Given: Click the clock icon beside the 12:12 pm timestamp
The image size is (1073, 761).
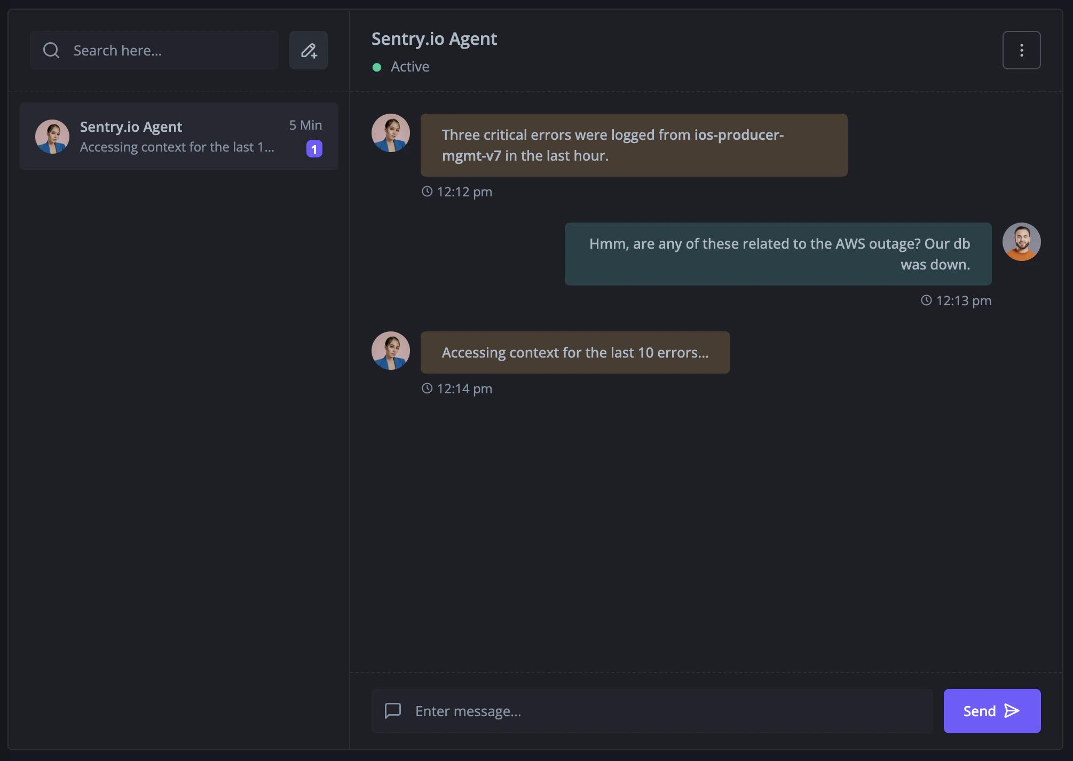Looking at the screenshot, I should [x=427, y=192].
